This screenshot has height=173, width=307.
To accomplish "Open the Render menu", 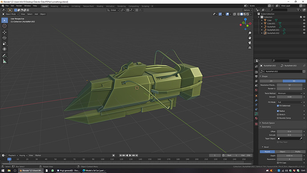I will [x=19, y=6].
